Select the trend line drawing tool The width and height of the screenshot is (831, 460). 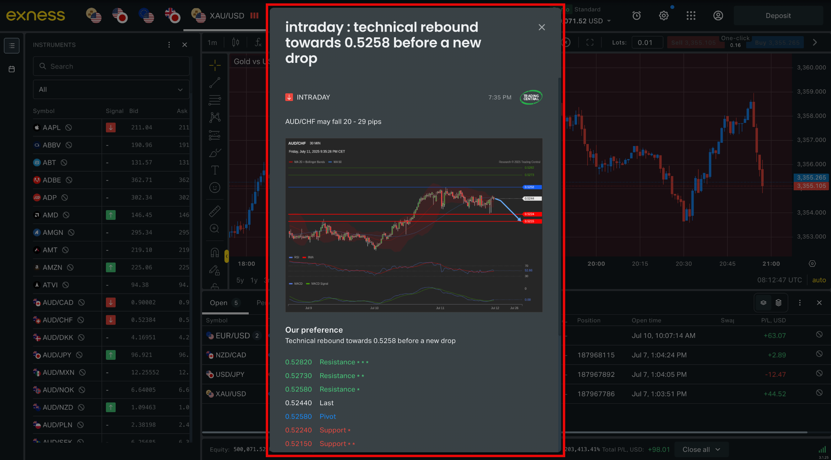(215, 83)
